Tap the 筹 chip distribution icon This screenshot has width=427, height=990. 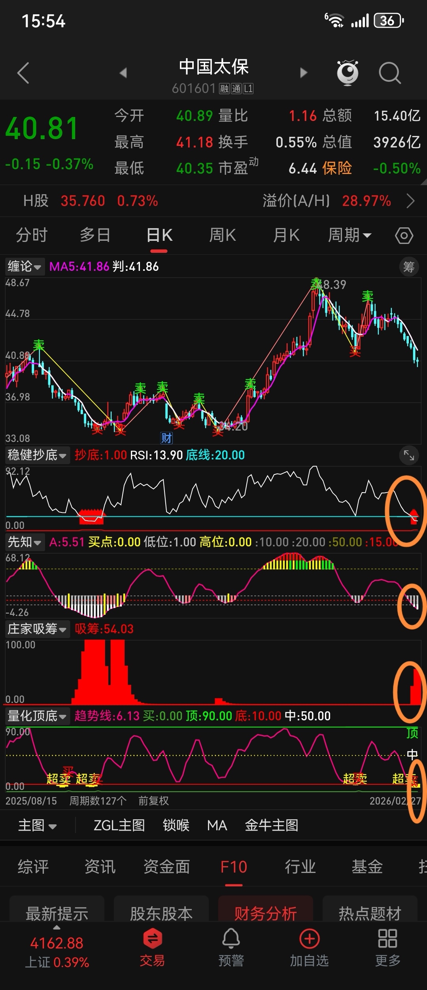point(409,267)
